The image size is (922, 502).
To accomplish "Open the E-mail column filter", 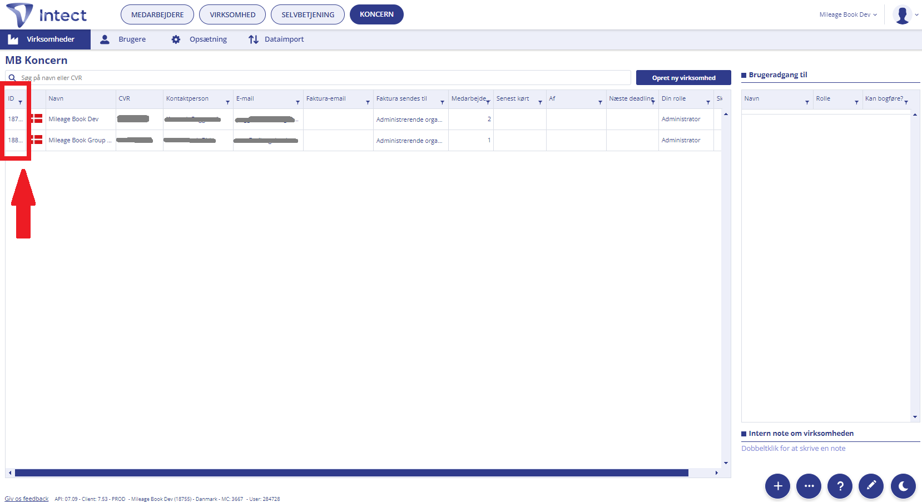I will [x=298, y=102].
